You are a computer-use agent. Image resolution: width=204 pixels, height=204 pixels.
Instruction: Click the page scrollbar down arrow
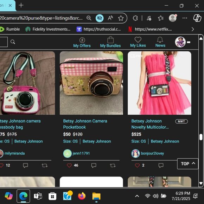click(201, 183)
